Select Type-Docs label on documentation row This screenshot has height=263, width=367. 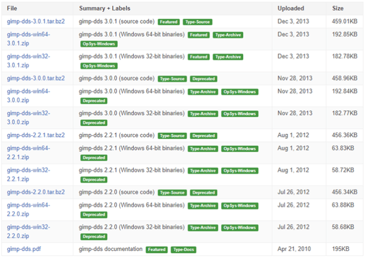click(x=183, y=249)
